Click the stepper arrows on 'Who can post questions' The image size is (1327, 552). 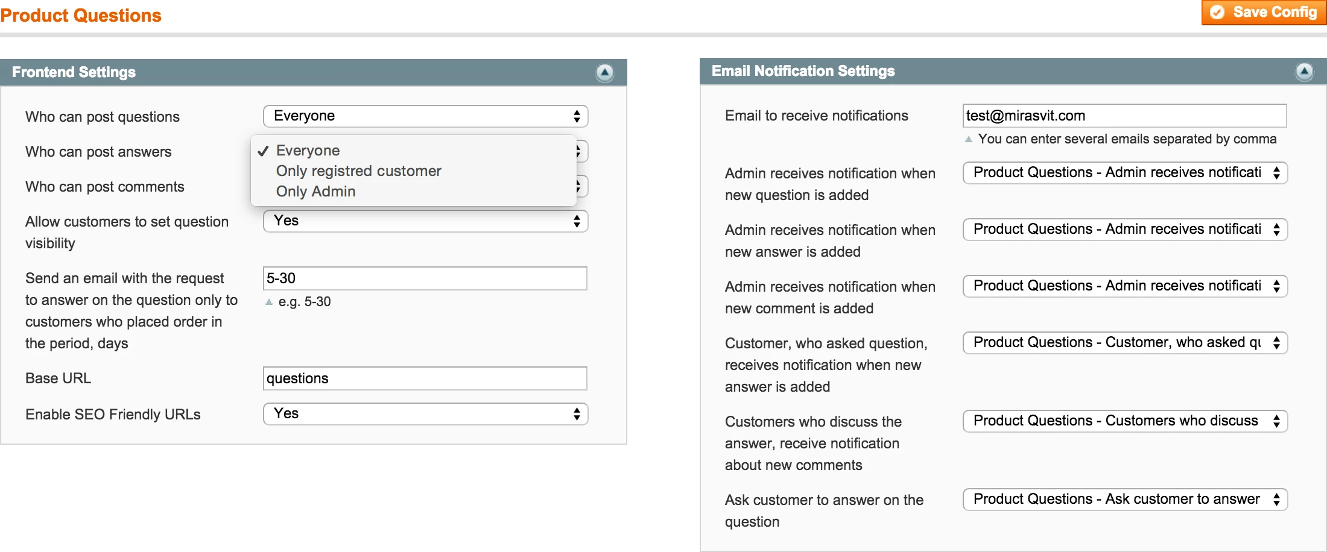point(577,116)
